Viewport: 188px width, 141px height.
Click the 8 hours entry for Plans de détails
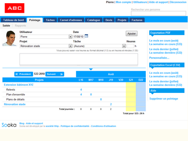(x=101, y=99)
